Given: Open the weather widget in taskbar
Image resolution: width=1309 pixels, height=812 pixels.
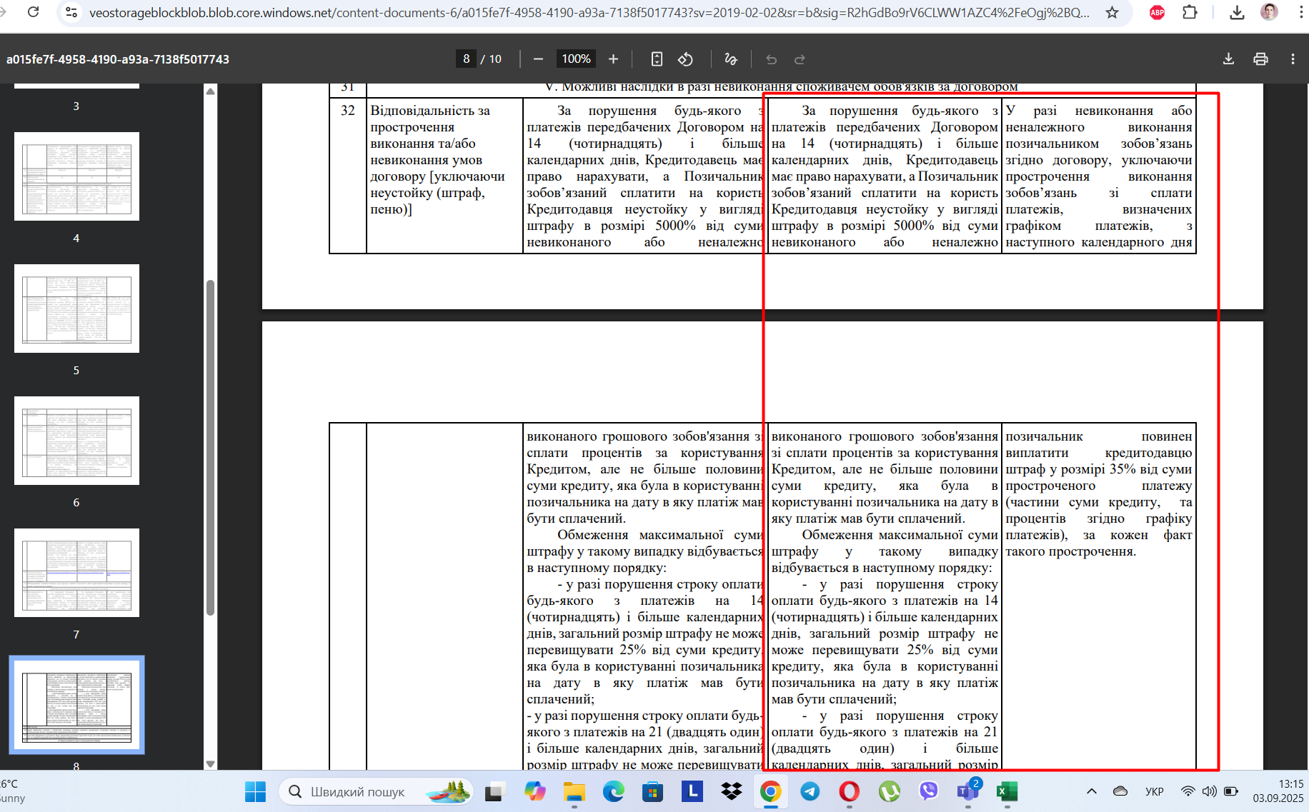Looking at the screenshot, I should tap(13, 791).
